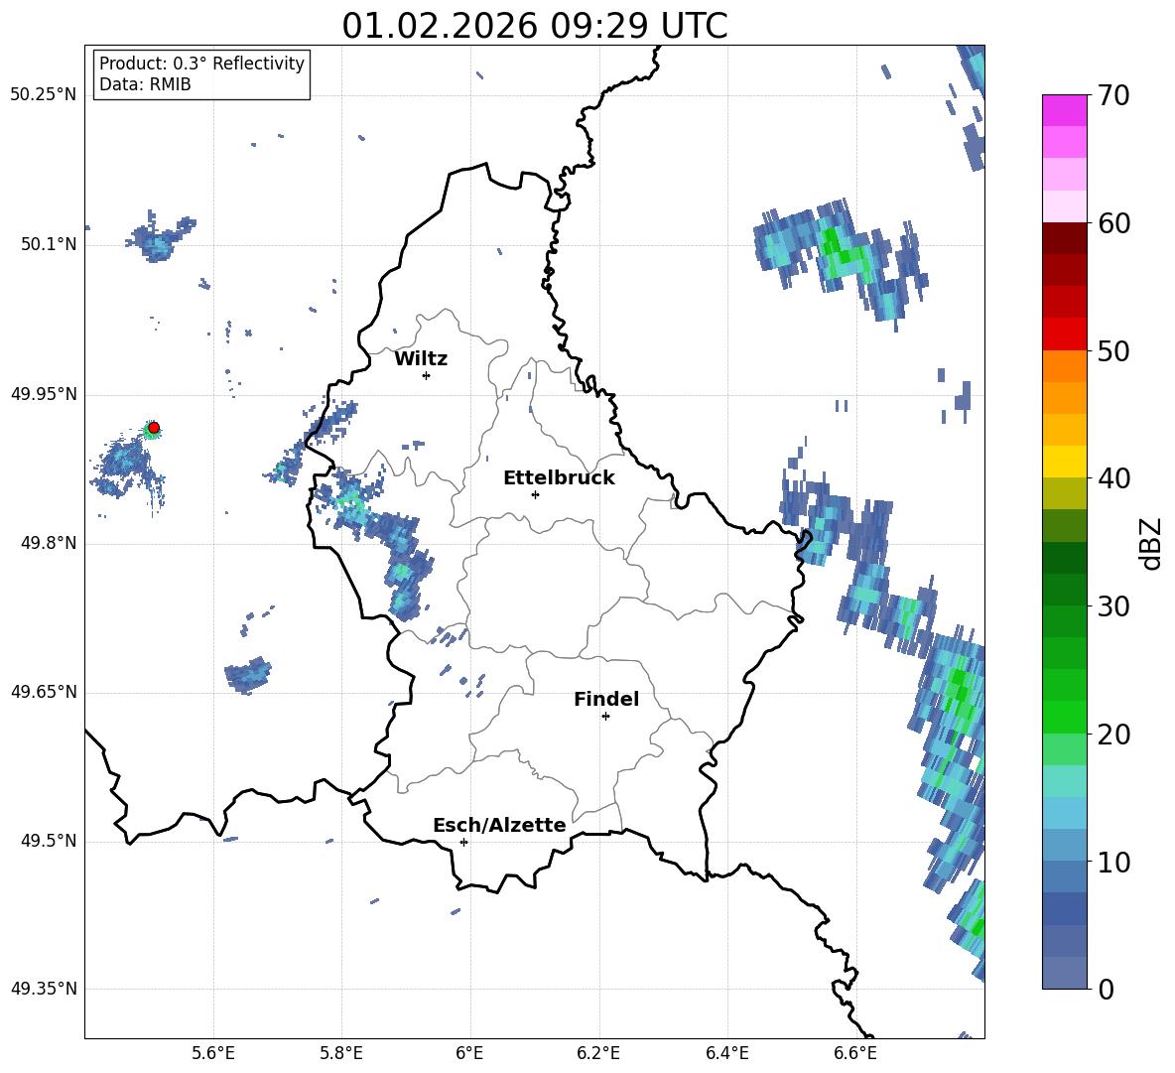This screenshot has width=1175, height=1073.
Task: Click the 49.95°N latitude label
Action: [x=44, y=394]
